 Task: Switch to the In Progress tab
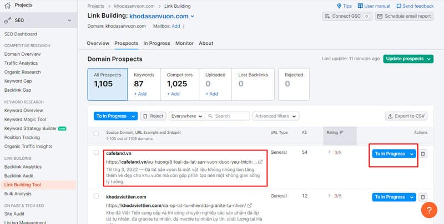pyautogui.click(x=157, y=43)
